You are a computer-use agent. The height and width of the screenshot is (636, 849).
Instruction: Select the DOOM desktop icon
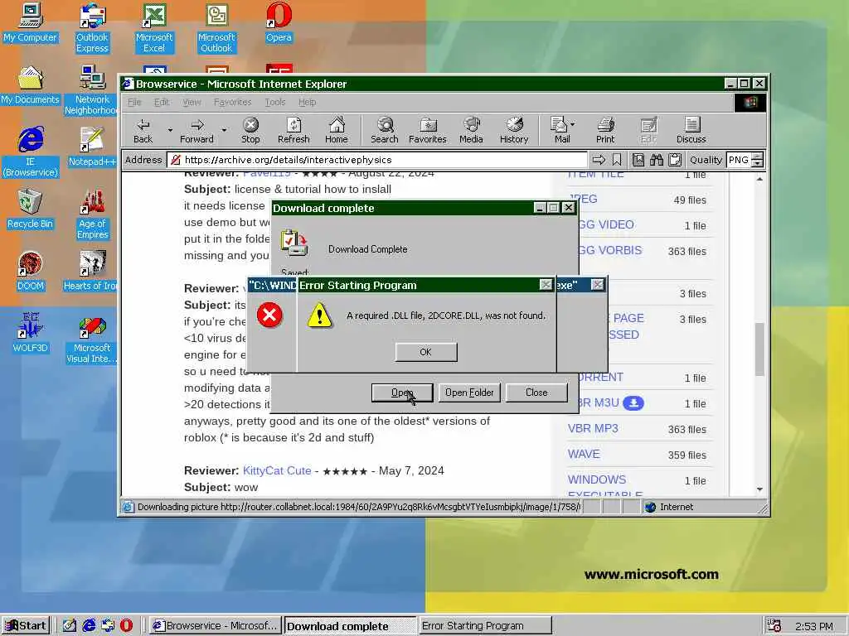tap(30, 272)
